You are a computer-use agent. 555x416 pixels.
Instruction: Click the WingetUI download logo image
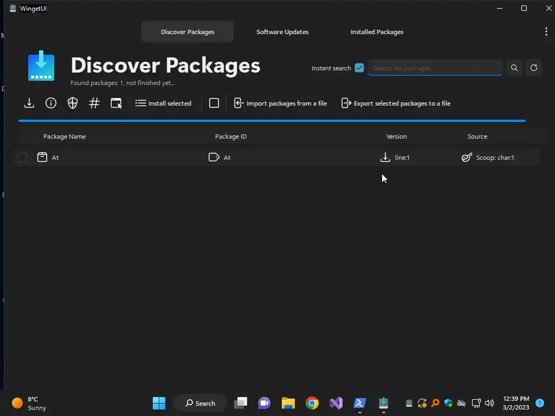[x=41, y=66]
